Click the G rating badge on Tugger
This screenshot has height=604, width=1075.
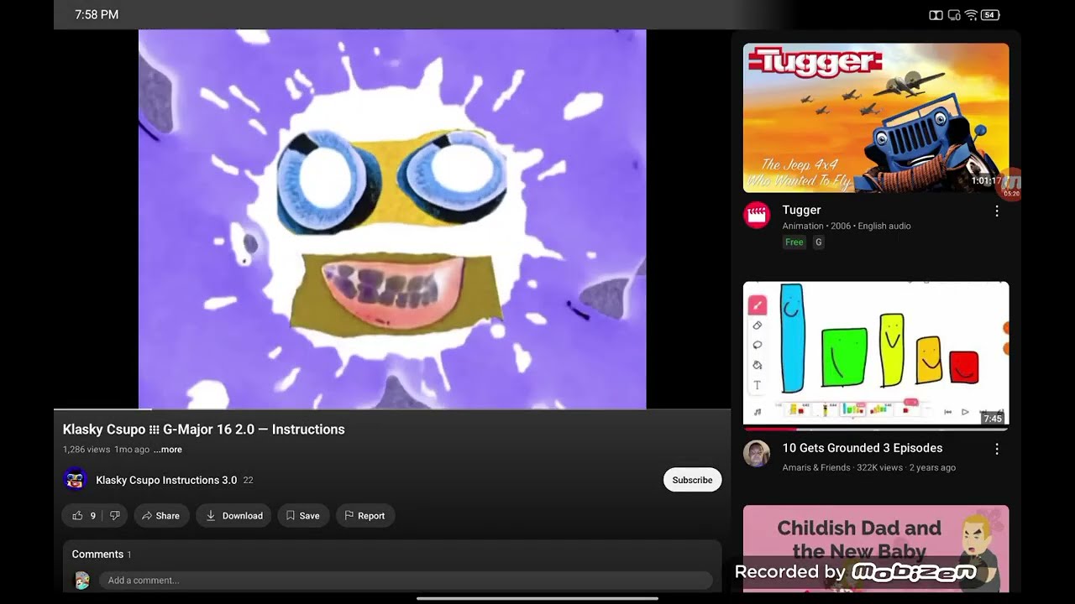[x=819, y=242]
